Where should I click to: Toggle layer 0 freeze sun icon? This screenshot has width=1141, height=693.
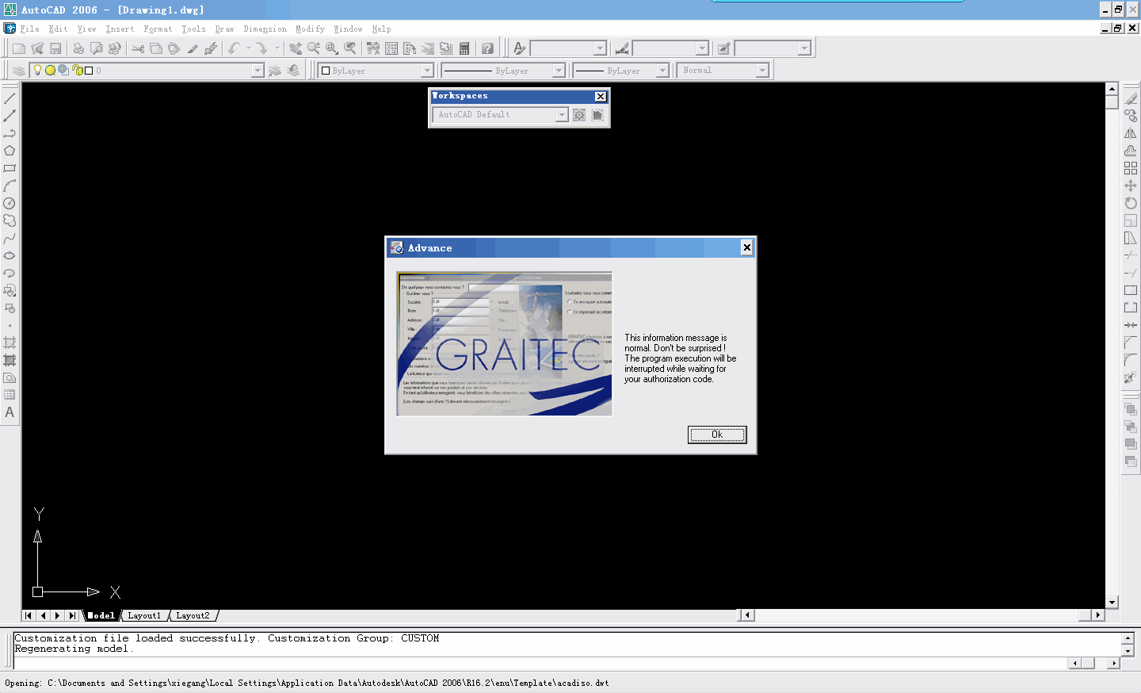(50, 70)
